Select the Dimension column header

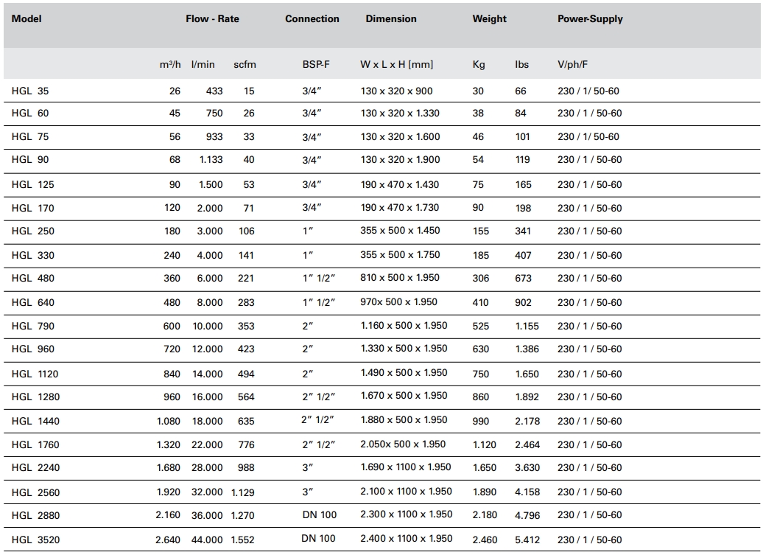[x=391, y=19]
